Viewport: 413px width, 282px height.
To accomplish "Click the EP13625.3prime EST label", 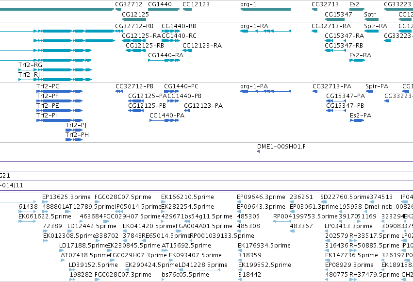I will [x=66, y=197].
